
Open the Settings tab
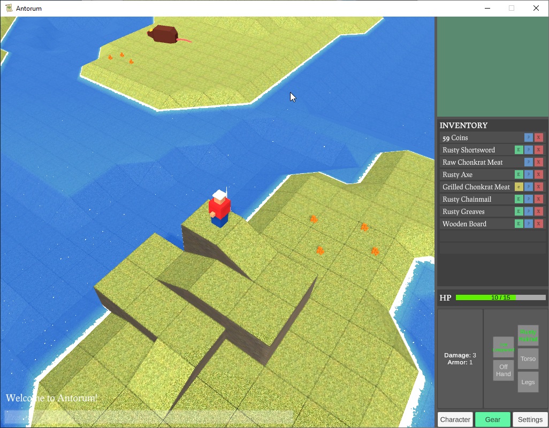[530, 419]
